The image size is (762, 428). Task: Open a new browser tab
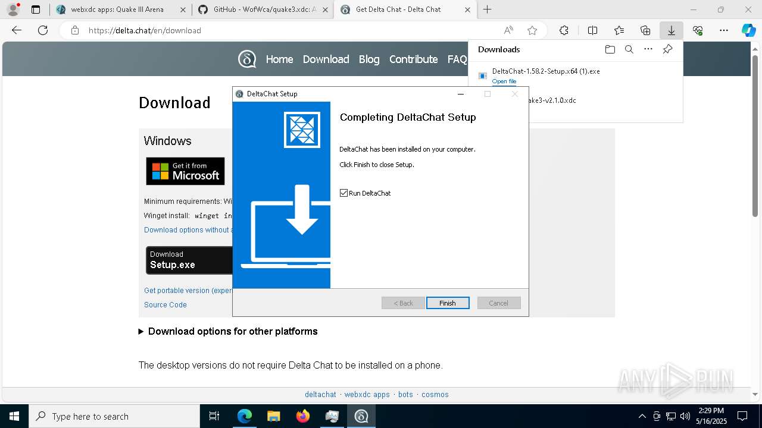pyautogui.click(x=488, y=10)
